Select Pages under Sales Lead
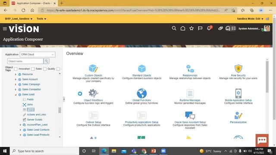This screenshot has width=276, height=155. [31, 110]
